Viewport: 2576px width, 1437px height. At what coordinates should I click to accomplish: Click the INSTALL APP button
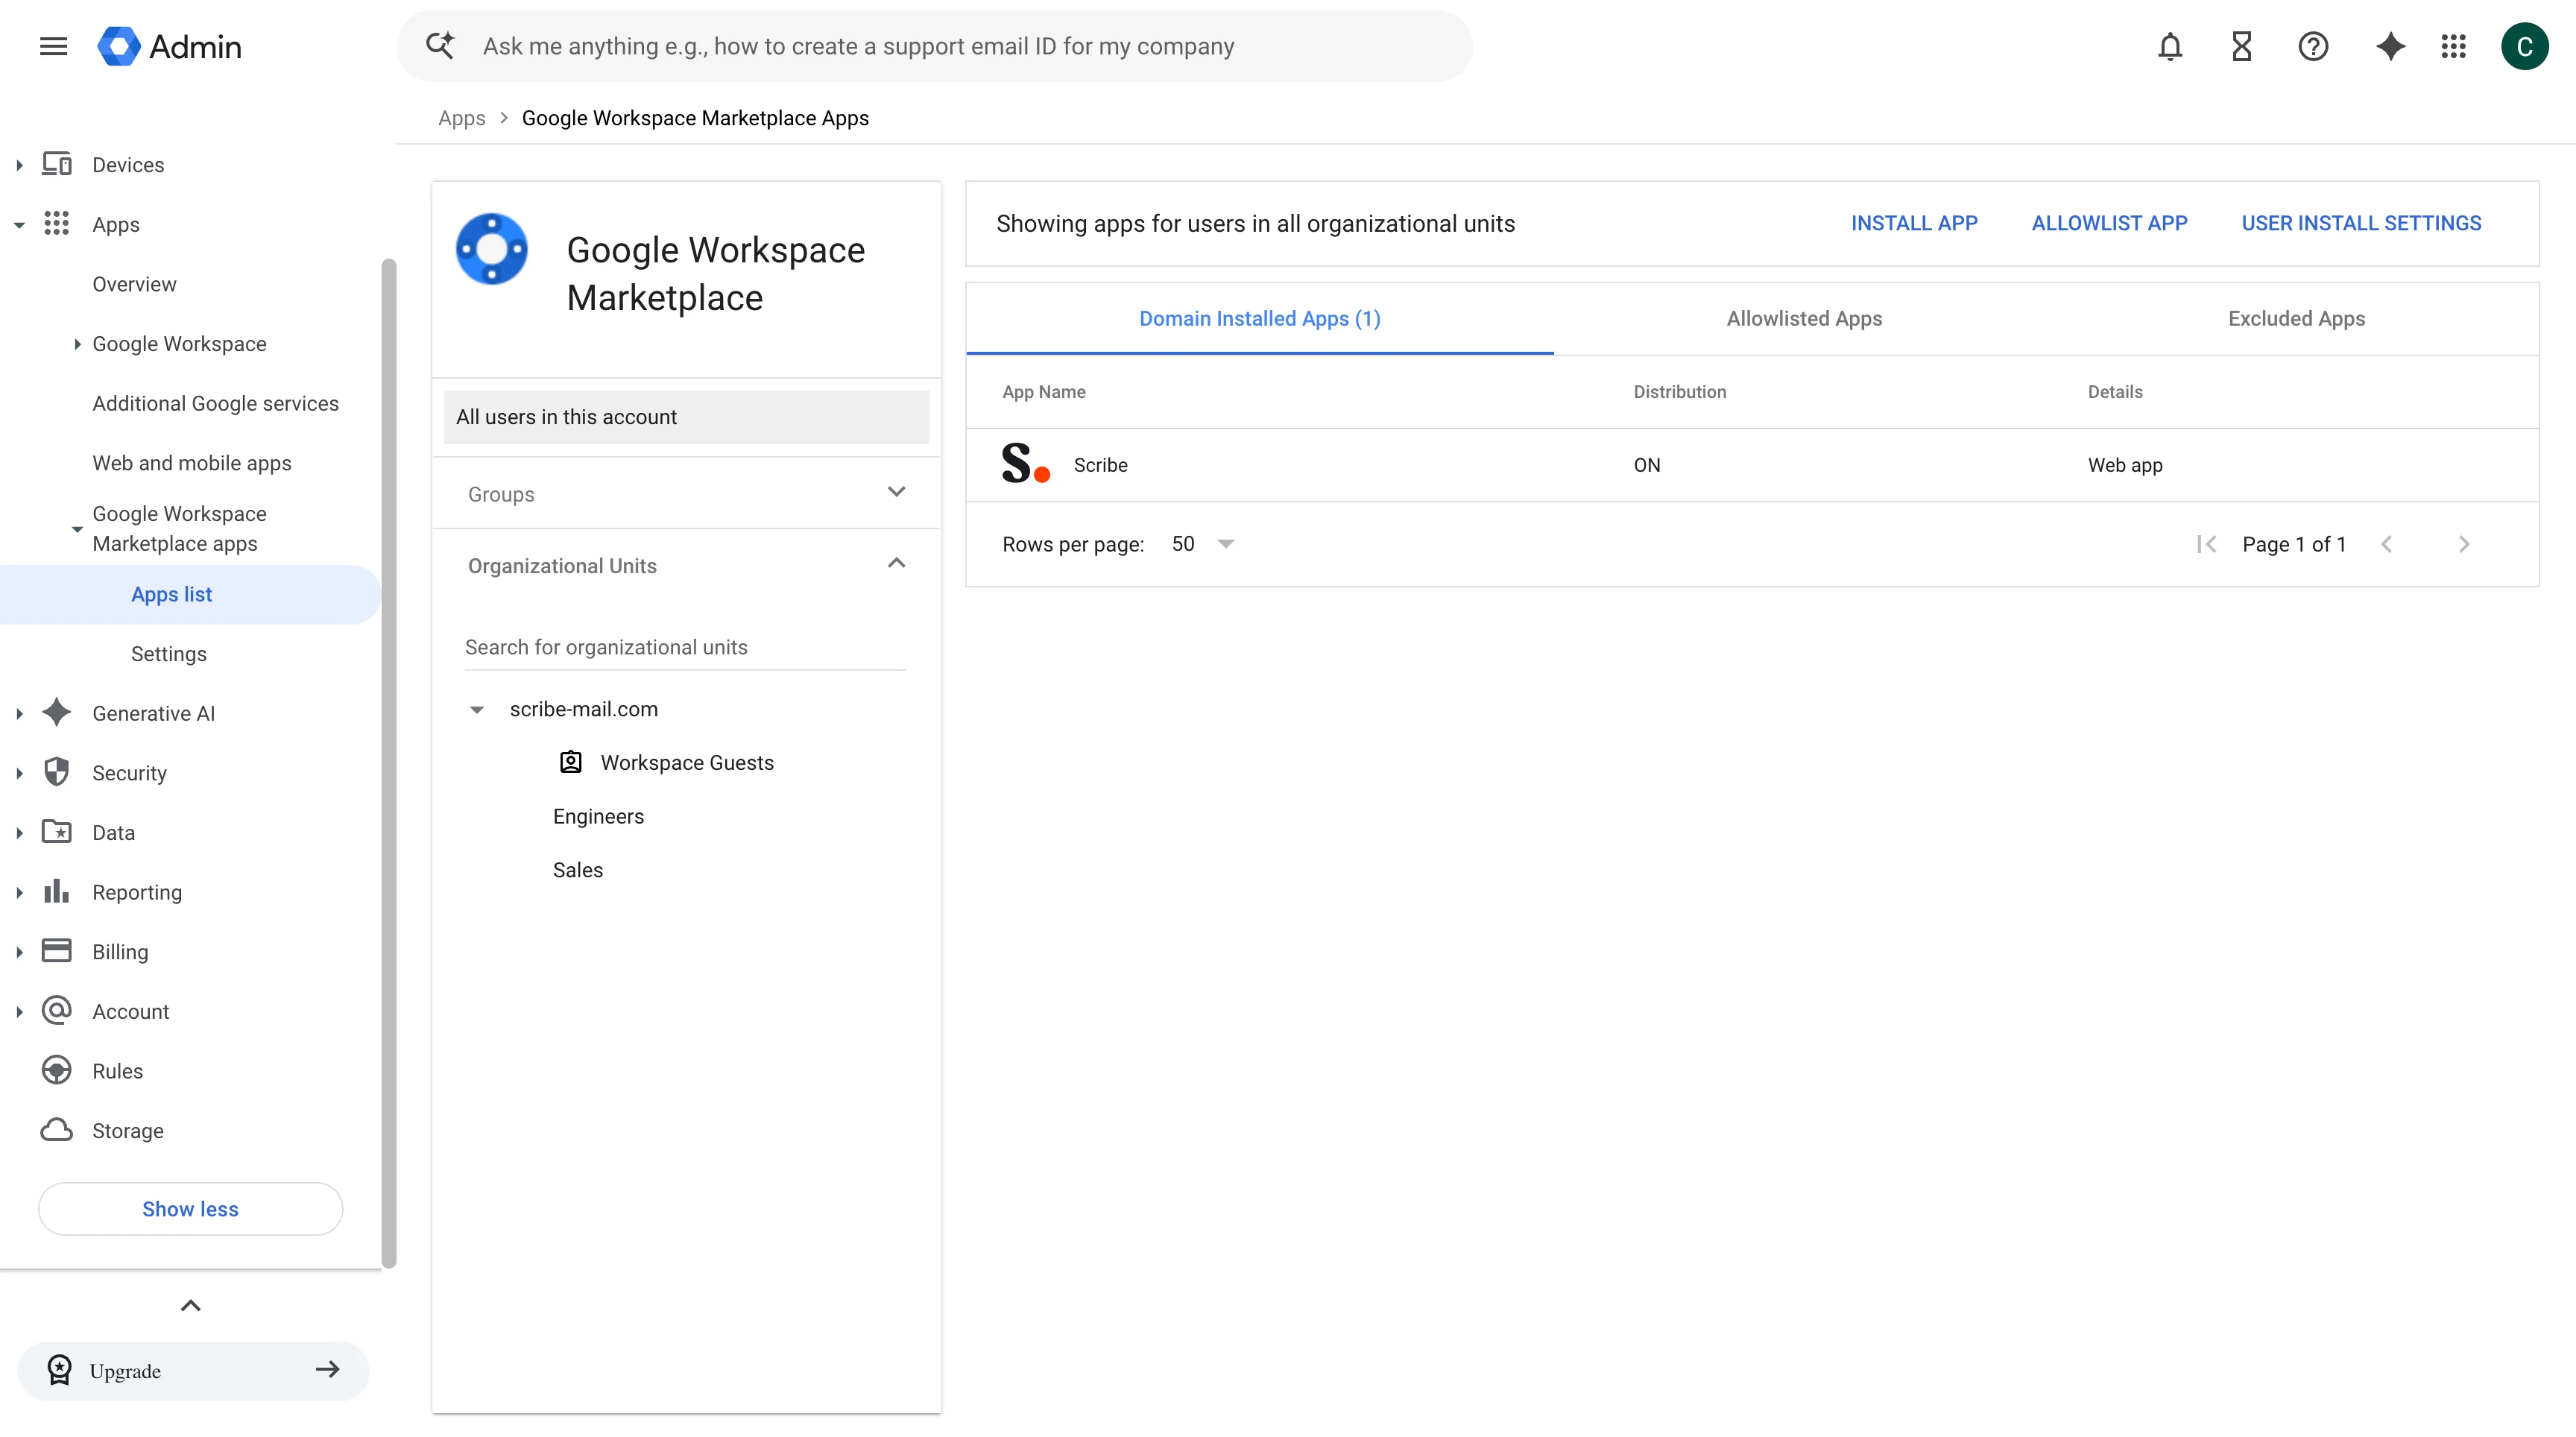tap(1914, 223)
